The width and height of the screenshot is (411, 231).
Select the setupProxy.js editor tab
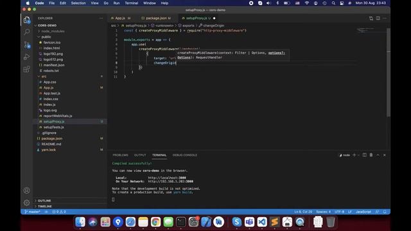198,18
